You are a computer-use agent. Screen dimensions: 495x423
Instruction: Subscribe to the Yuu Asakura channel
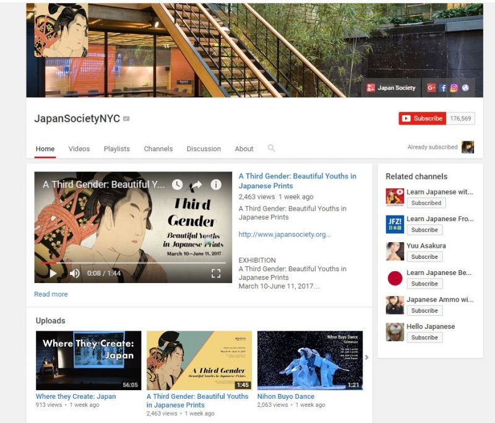(424, 256)
